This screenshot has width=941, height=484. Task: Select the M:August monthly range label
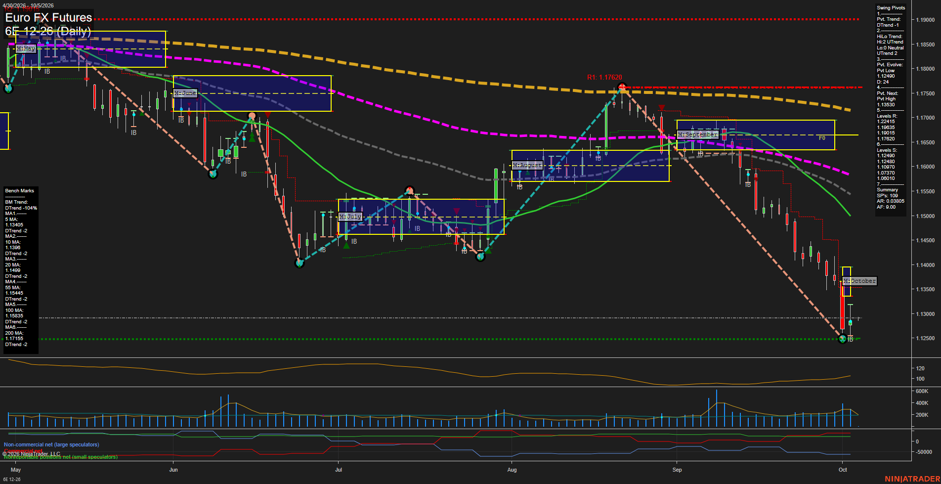(527, 165)
